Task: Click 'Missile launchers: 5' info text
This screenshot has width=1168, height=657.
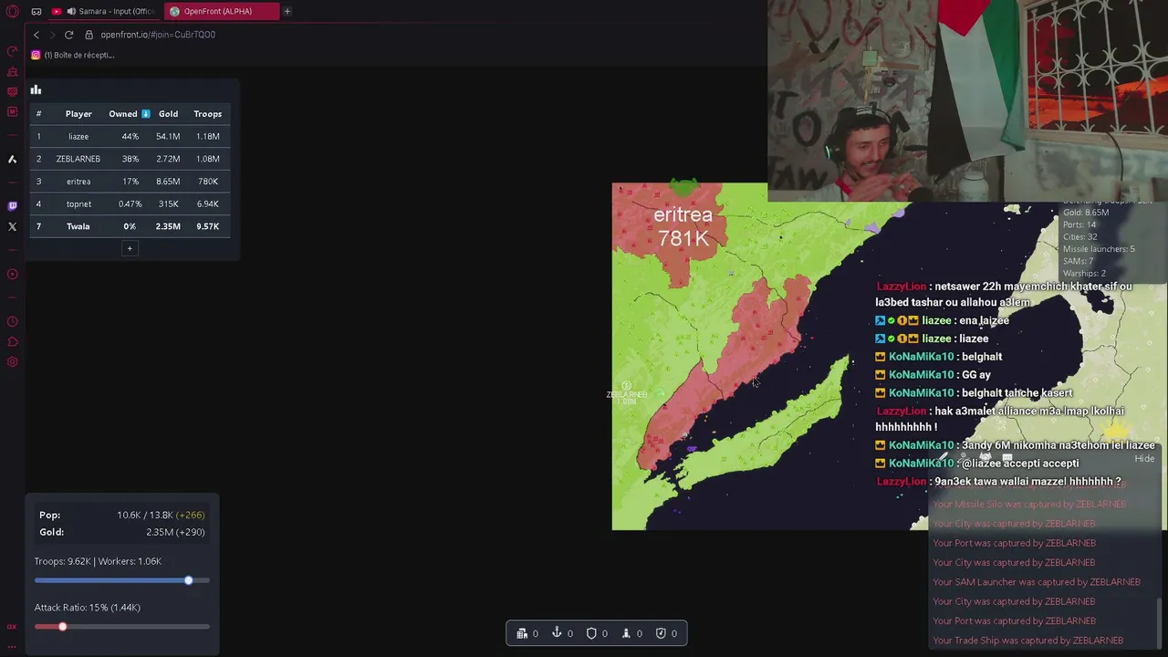Action: [x=1099, y=249]
